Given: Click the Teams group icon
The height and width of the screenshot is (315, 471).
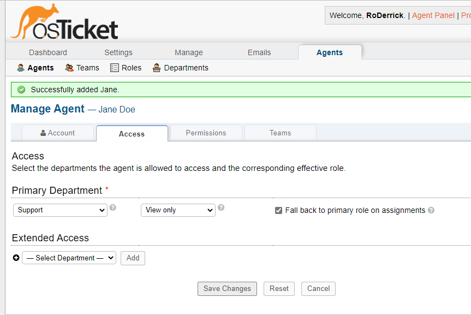Looking at the screenshot, I should point(69,68).
